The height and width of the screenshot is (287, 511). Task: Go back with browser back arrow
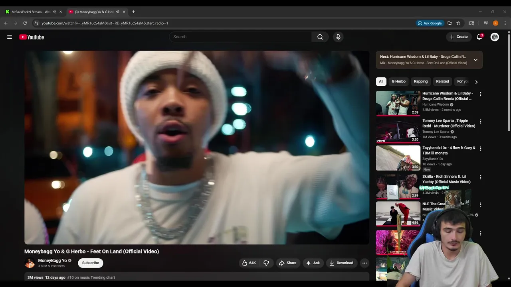coord(6,23)
